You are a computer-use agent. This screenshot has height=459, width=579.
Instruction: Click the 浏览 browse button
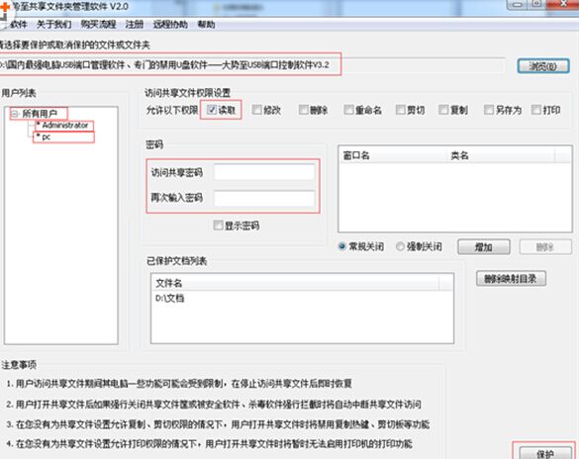coord(542,66)
